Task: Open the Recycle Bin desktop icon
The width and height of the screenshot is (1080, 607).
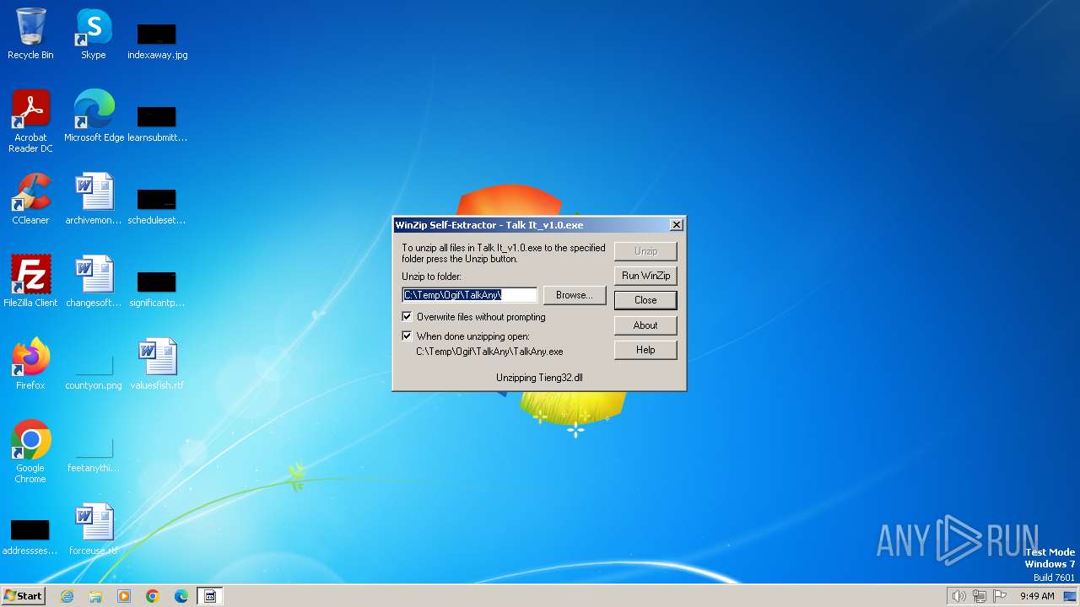Action: [30, 34]
